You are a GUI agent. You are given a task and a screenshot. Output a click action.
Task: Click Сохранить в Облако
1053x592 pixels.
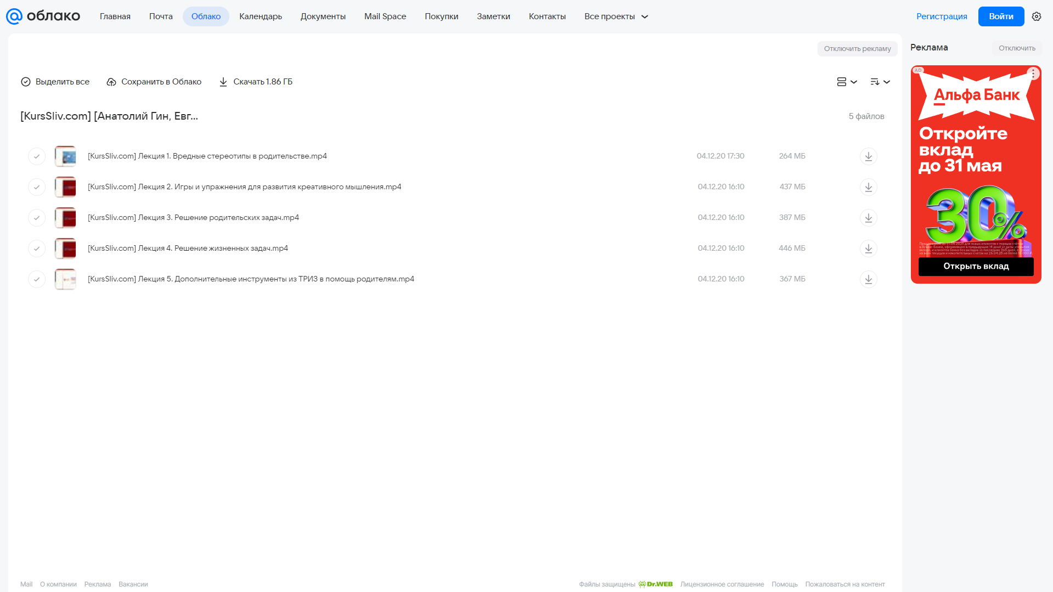click(154, 82)
